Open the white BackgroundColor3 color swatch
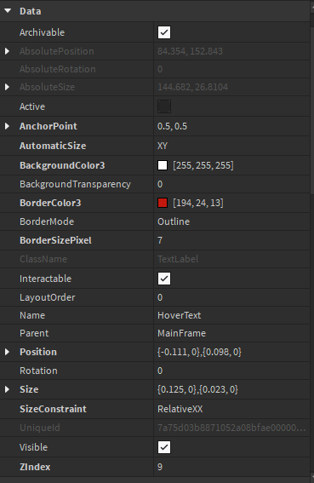 (163, 165)
